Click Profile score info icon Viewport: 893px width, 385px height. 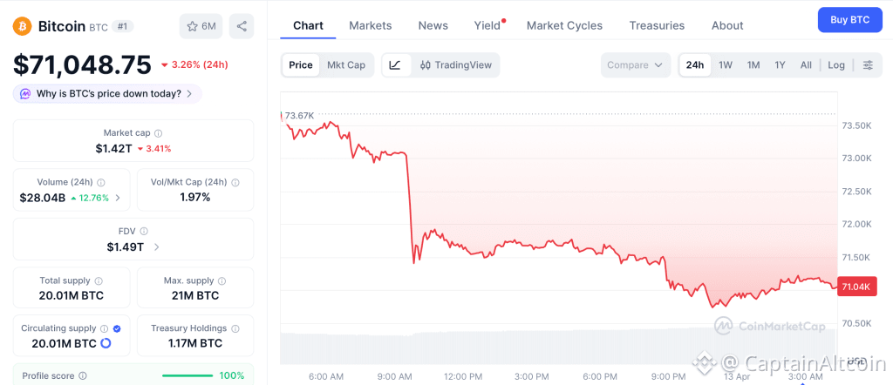(x=83, y=376)
